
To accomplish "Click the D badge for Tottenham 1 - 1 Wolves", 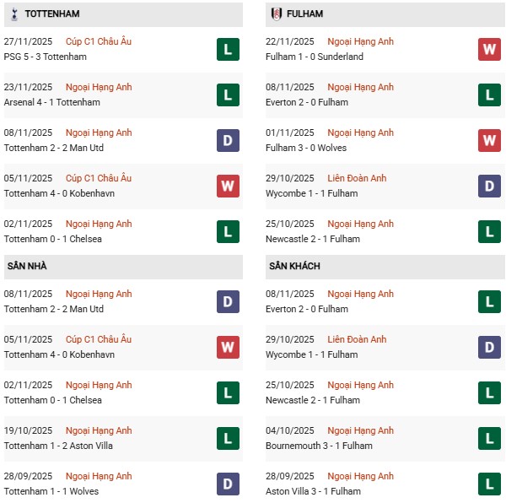I will point(228,484).
